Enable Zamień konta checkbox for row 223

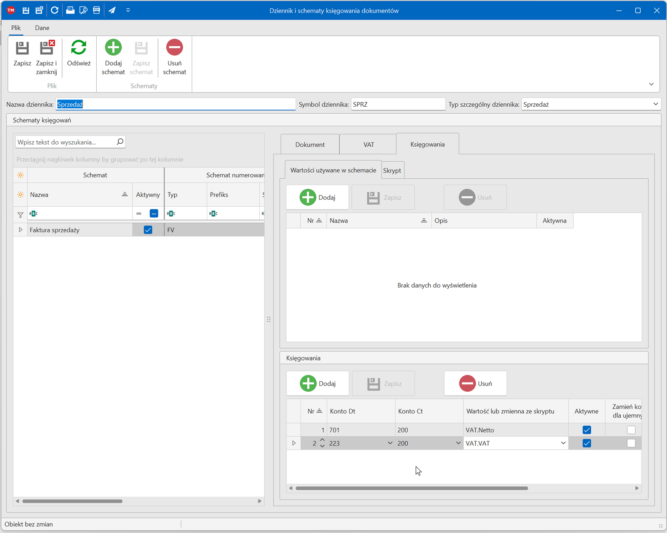[x=631, y=443]
